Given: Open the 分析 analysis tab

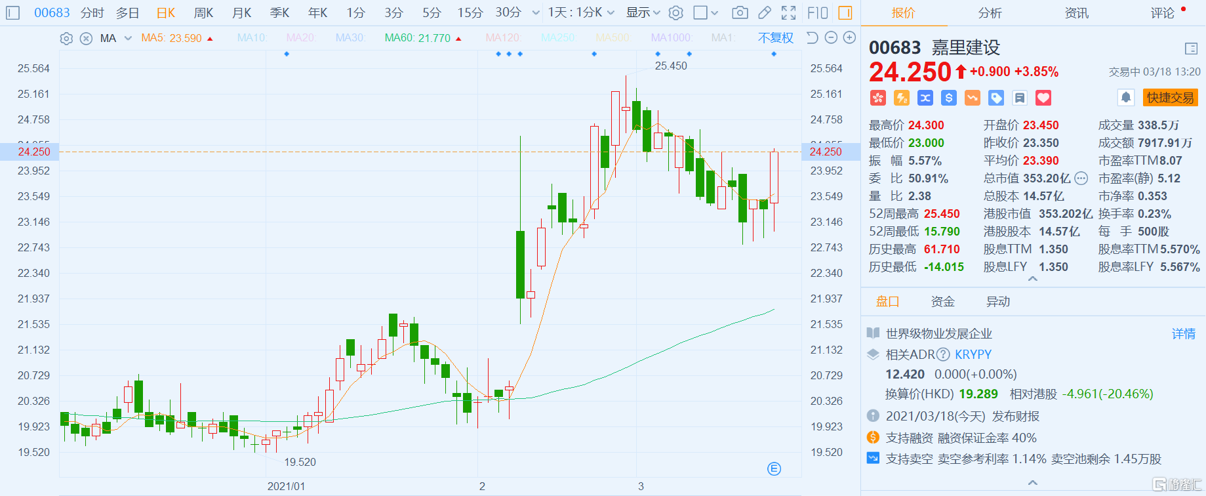Looking at the screenshot, I should [990, 12].
